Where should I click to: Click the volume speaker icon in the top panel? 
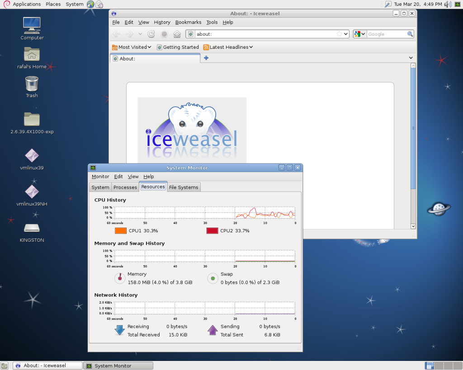click(x=448, y=4)
